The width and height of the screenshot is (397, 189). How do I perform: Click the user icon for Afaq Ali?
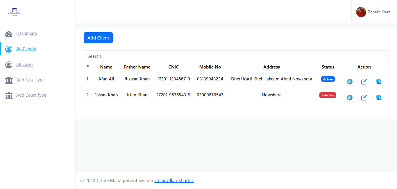pyautogui.click(x=349, y=82)
